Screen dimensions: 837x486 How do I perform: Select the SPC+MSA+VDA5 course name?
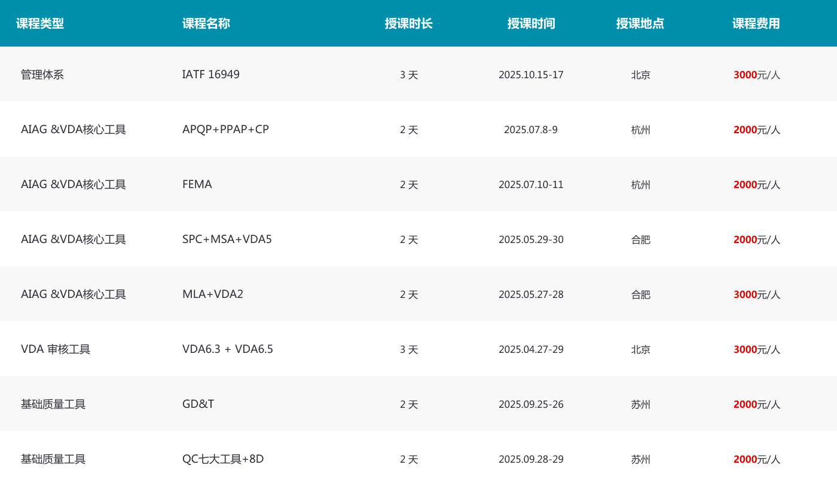[x=227, y=239]
